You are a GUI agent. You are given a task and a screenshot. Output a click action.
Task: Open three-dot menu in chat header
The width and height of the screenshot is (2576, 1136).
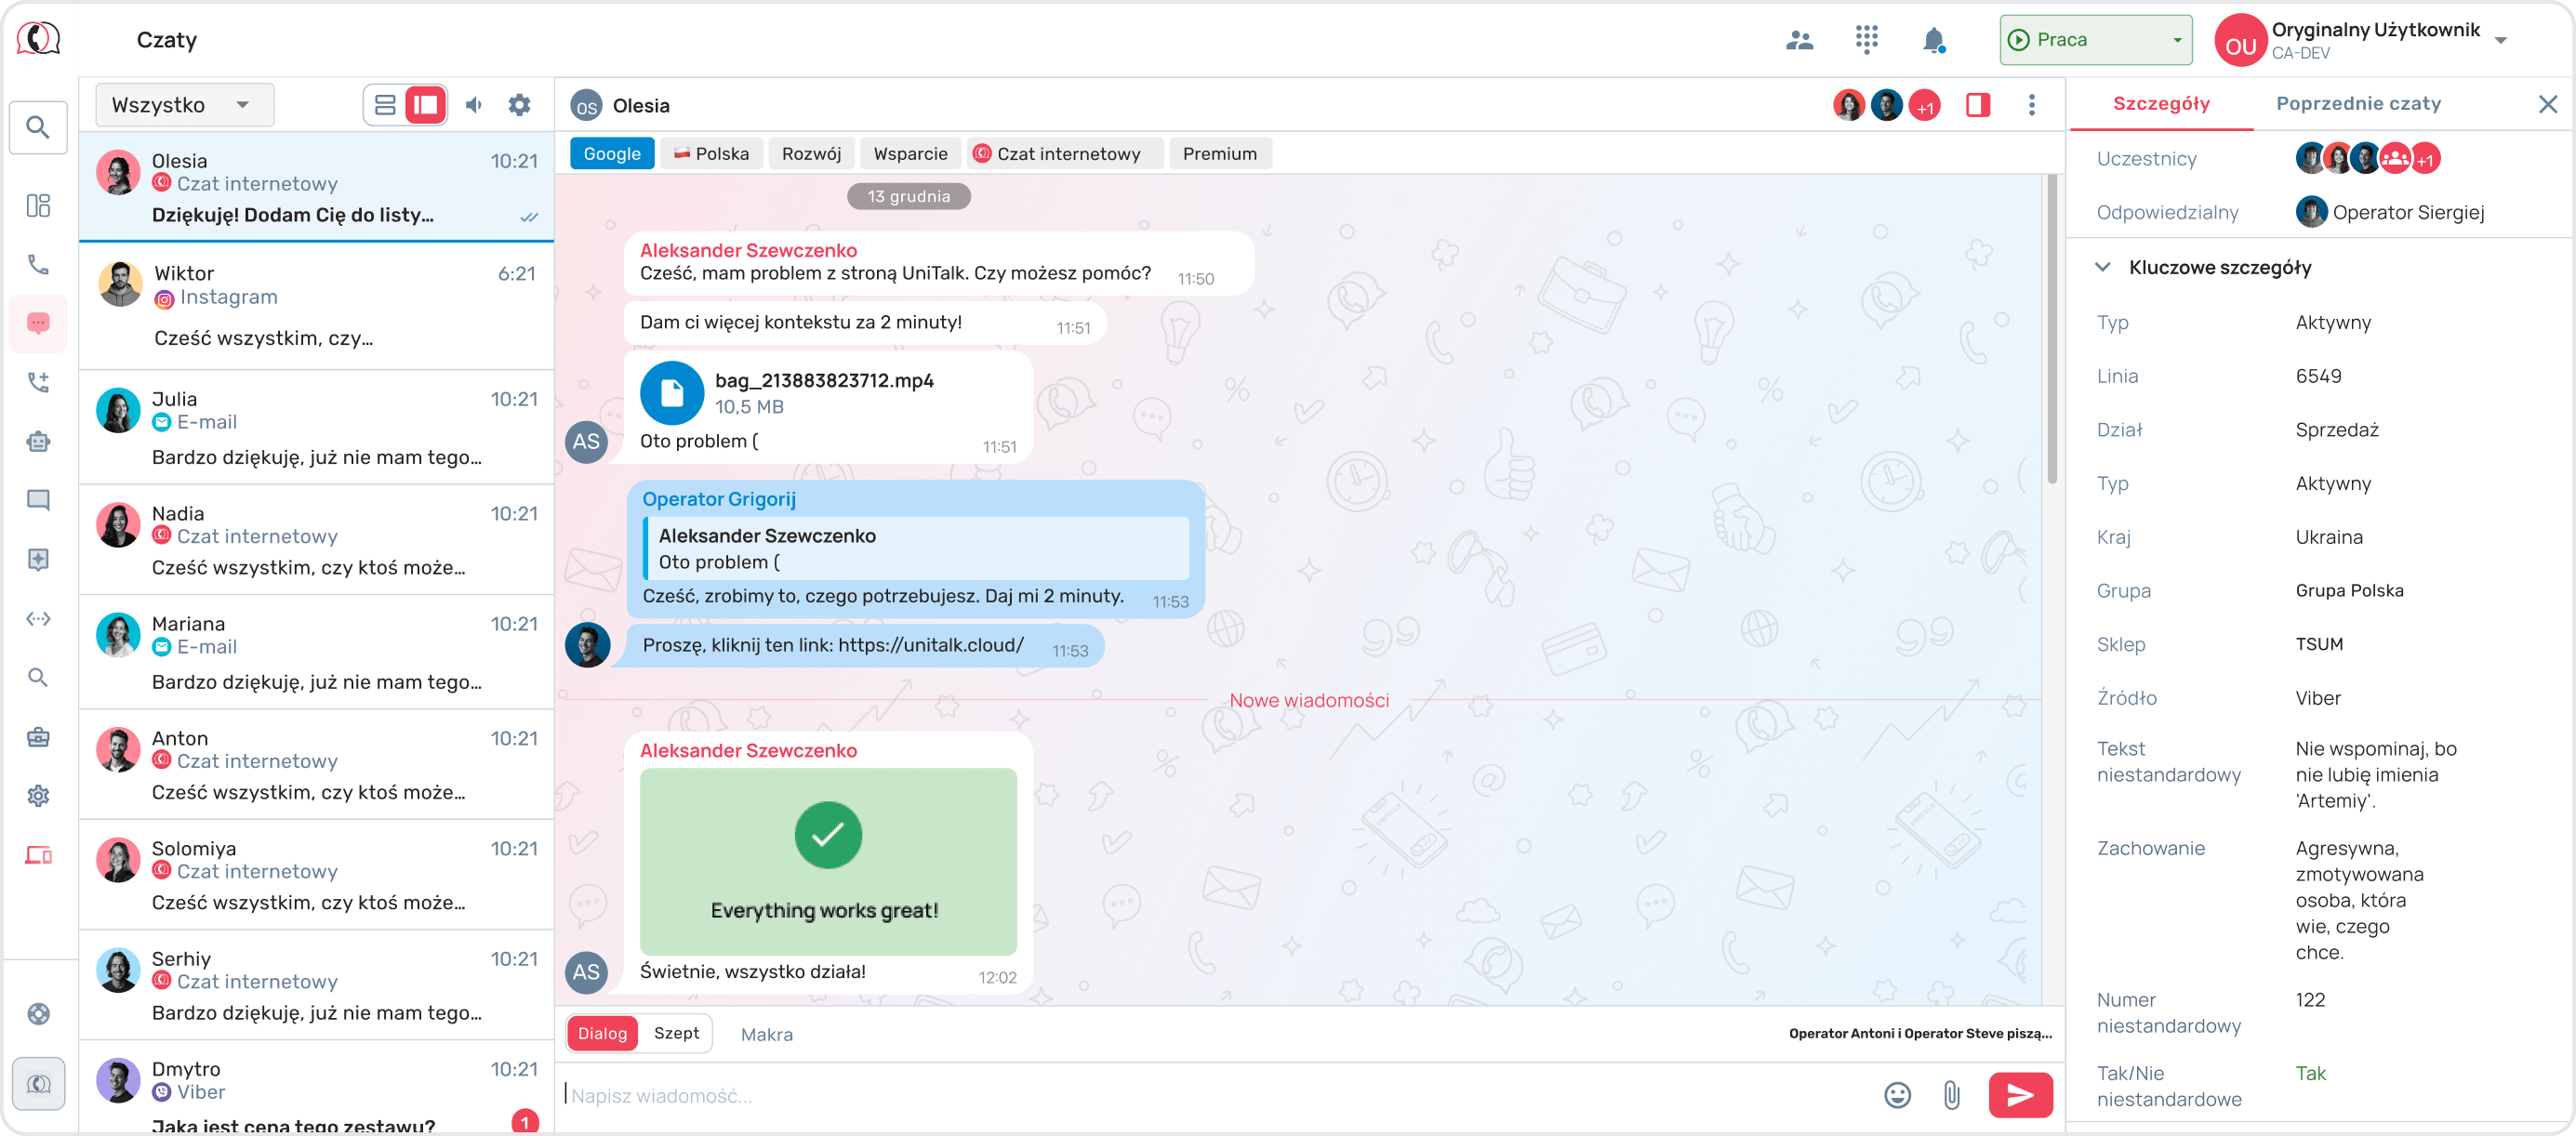(2031, 105)
